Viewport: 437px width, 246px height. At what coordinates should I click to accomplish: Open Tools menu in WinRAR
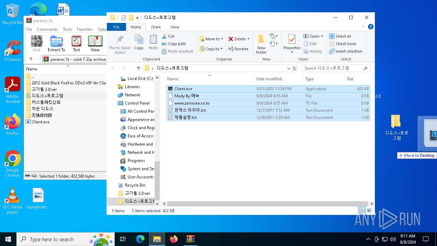[67, 29]
